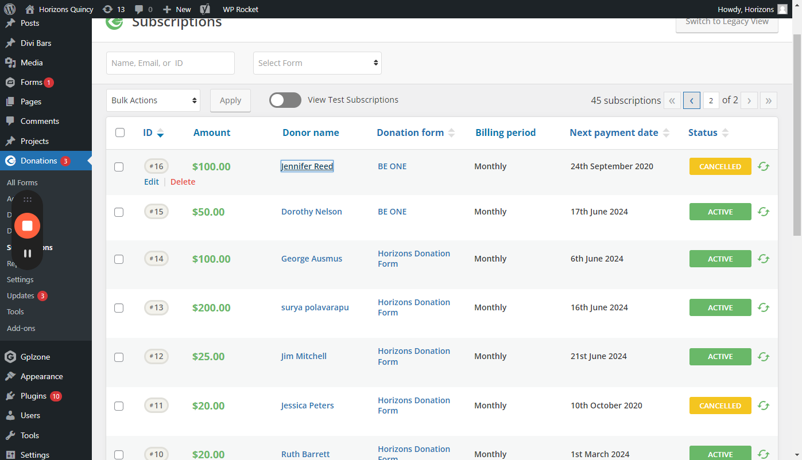
Task: Open donor Dorothy Nelson's link
Action: [312, 212]
